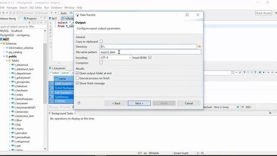Click the navigator object name filter field
The image size is (277, 156).
pos(23,26)
